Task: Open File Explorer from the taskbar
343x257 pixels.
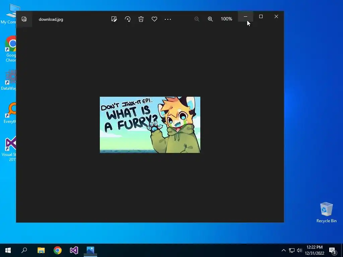Action: click(x=41, y=250)
